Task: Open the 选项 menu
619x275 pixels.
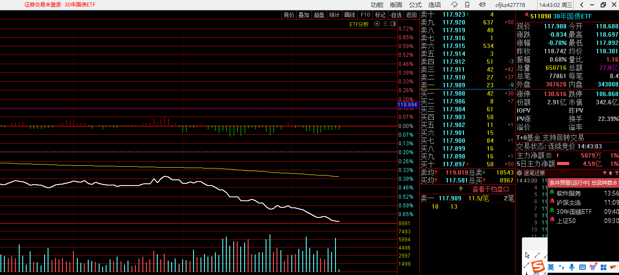Action: tap(435, 5)
